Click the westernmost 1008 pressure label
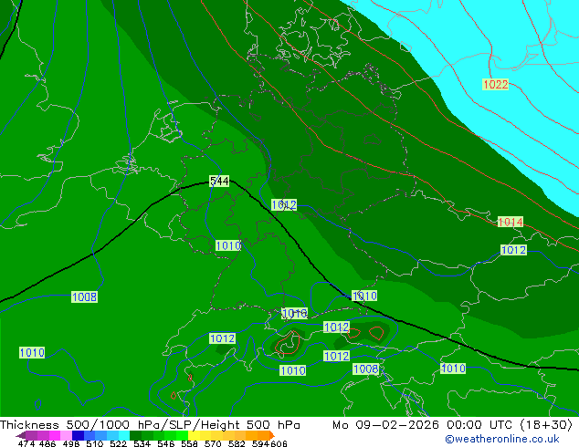579x447 pixels. [85, 296]
